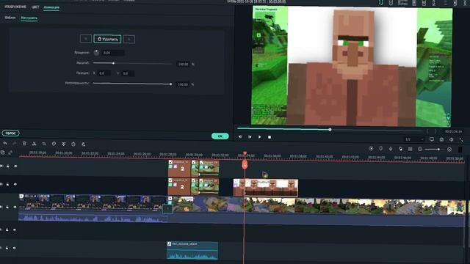Delete selected clip with the trash icon
This screenshot has width=470, height=264.
[x=24, y=144]
